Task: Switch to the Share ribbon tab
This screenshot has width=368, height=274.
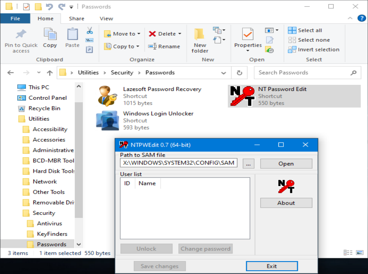Action: [77, 19]
